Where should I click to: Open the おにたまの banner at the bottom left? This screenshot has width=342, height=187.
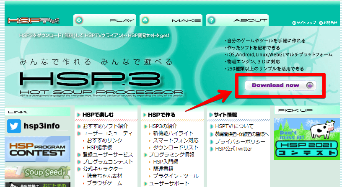point(38,184)
